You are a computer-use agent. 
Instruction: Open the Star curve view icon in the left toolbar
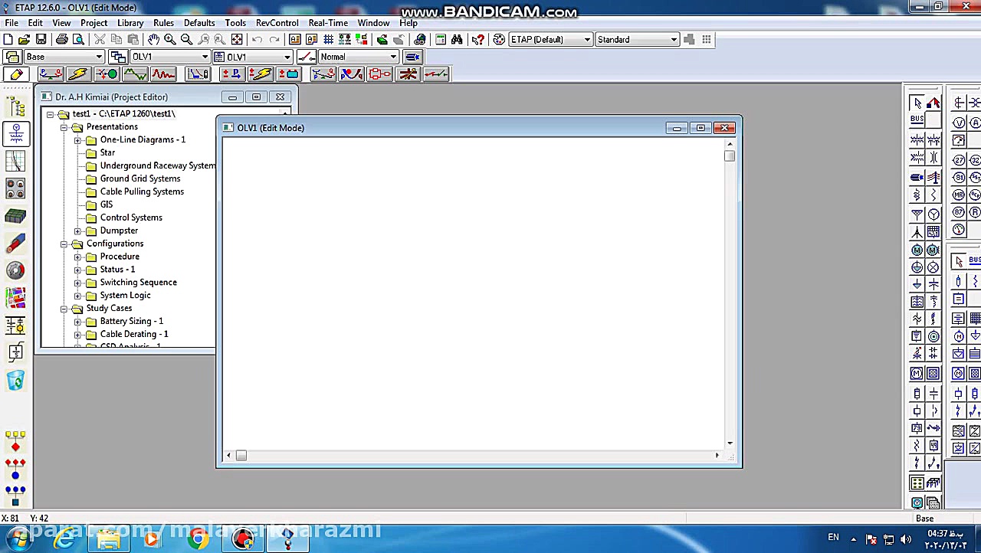coord(15,161)
